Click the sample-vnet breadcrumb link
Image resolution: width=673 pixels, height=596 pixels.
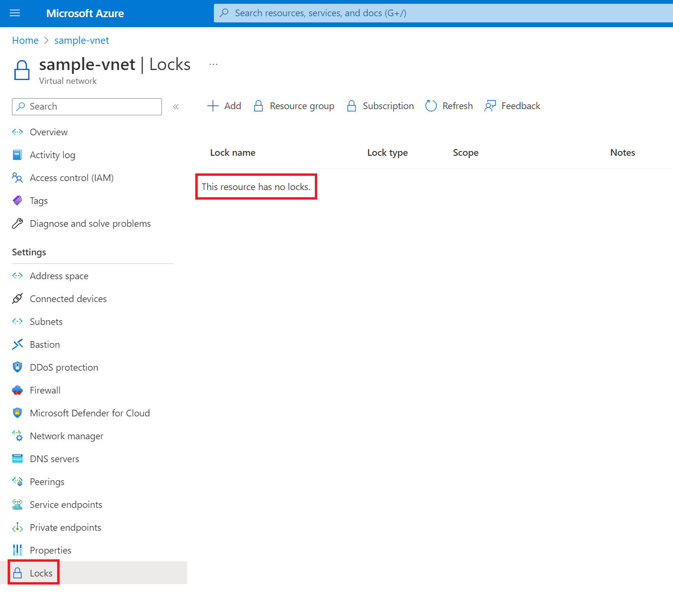pos(81,40)
